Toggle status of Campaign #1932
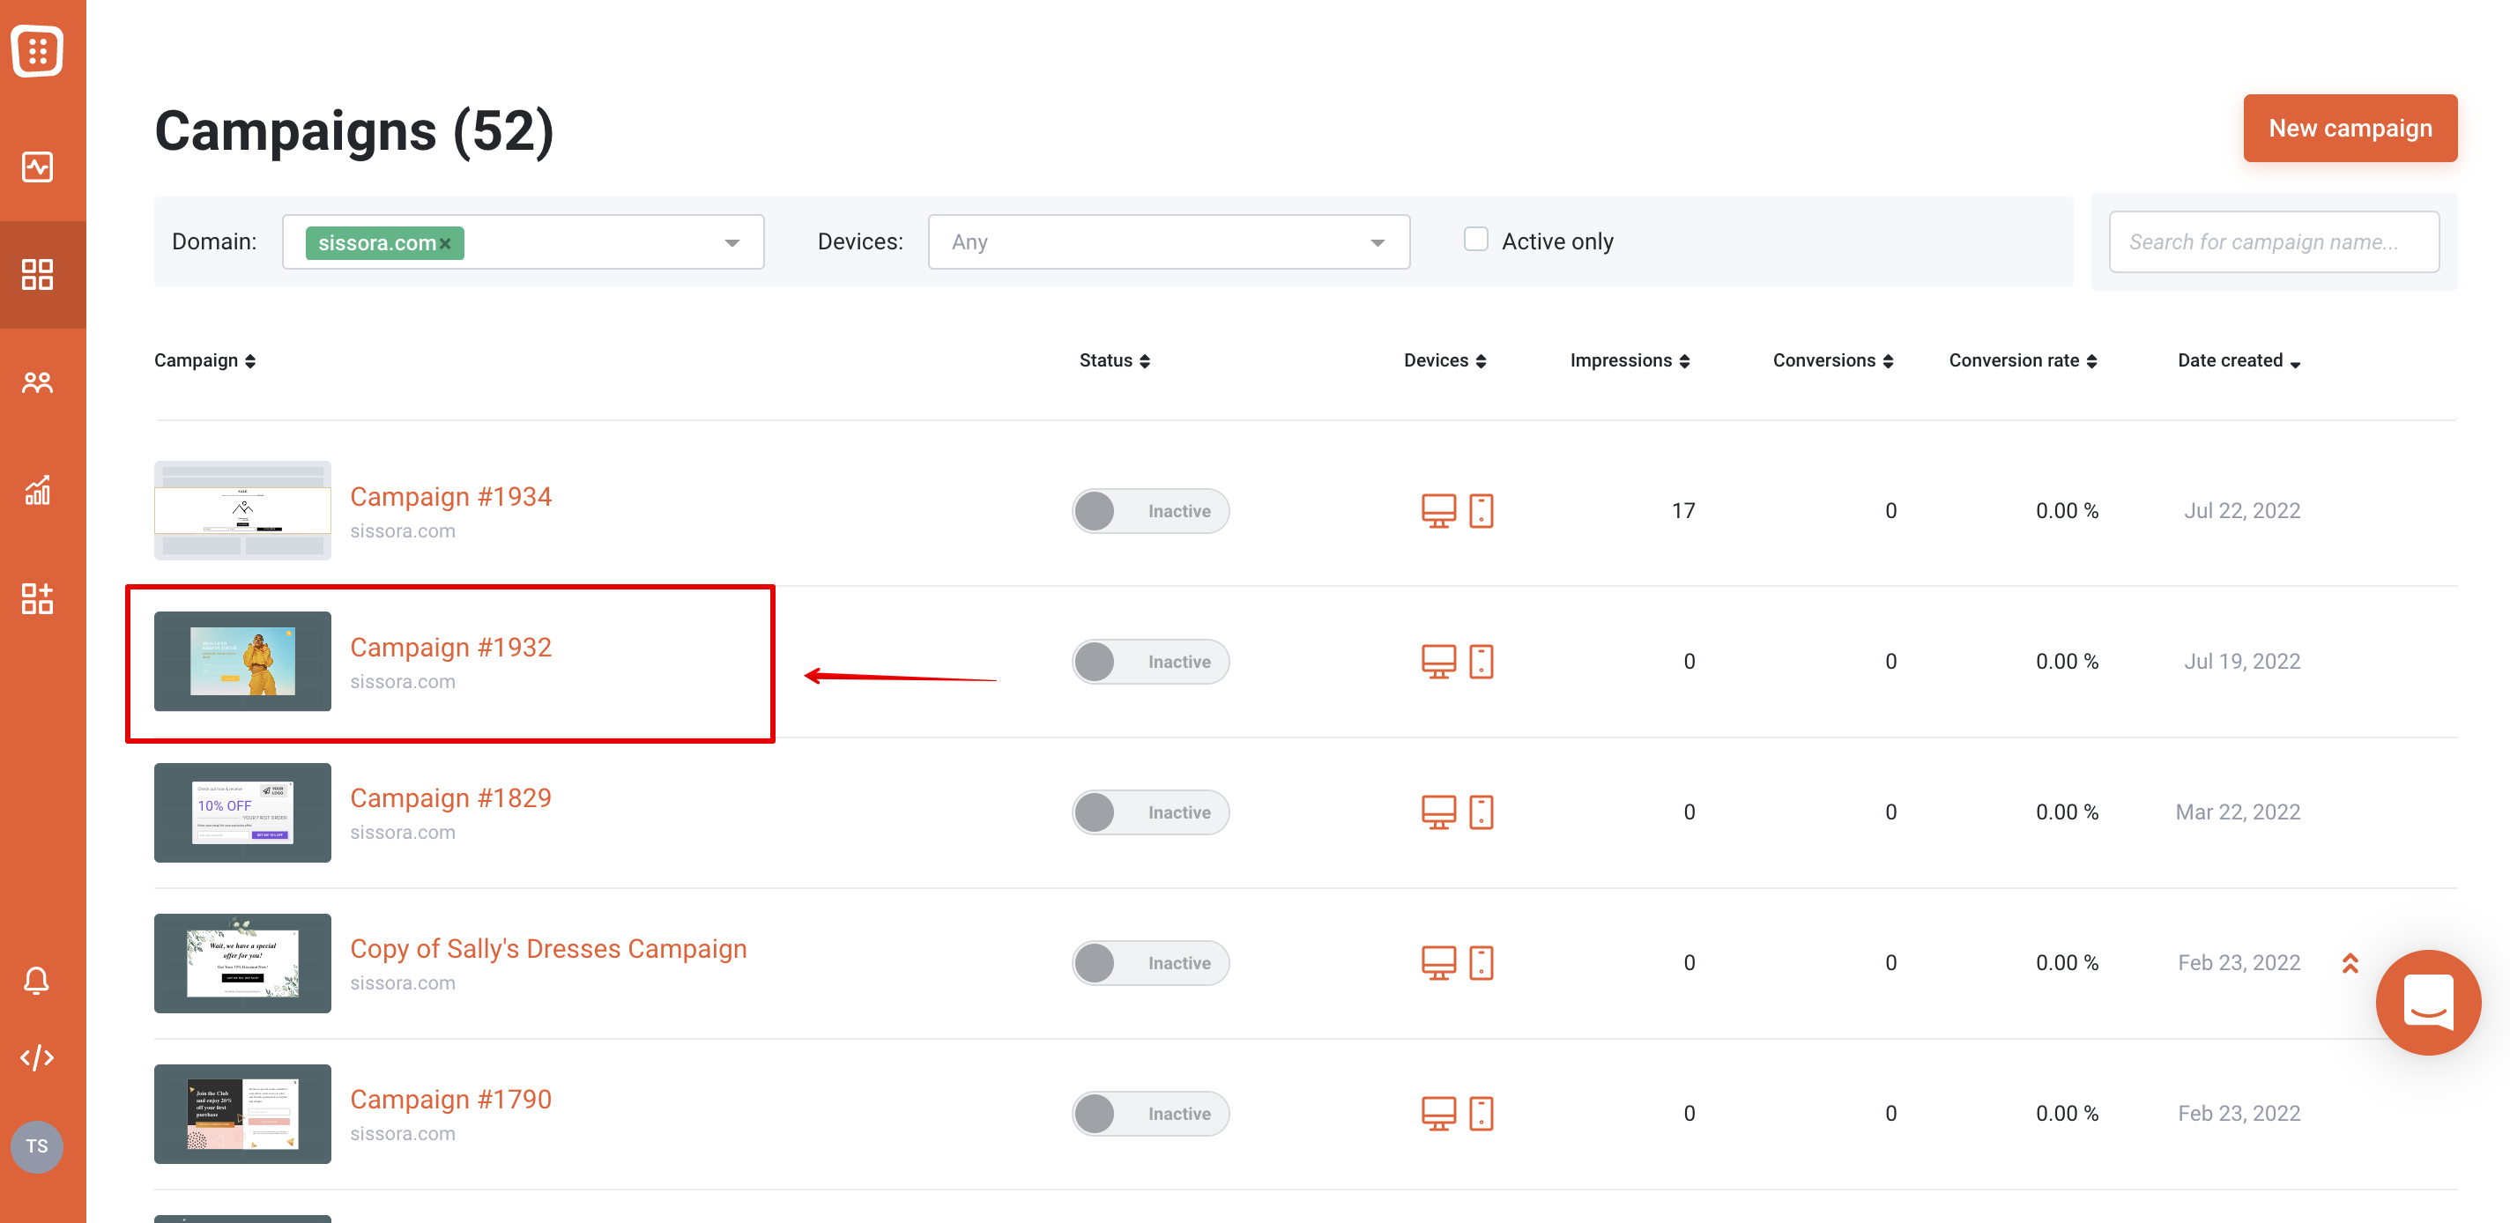The height and width of the screenshot is (1223, 2510). pos(1150,662)
